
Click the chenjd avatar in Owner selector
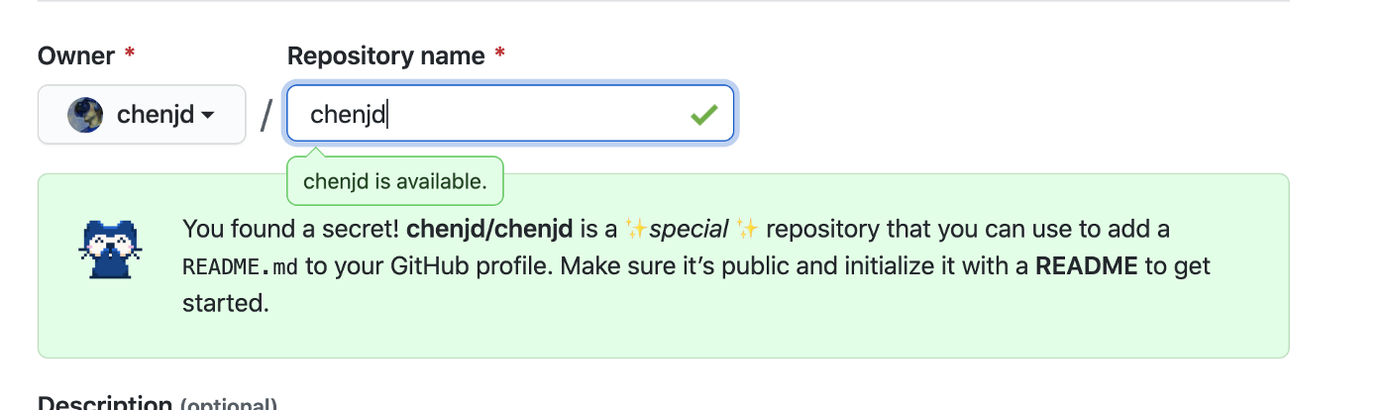tap(85, 115)
